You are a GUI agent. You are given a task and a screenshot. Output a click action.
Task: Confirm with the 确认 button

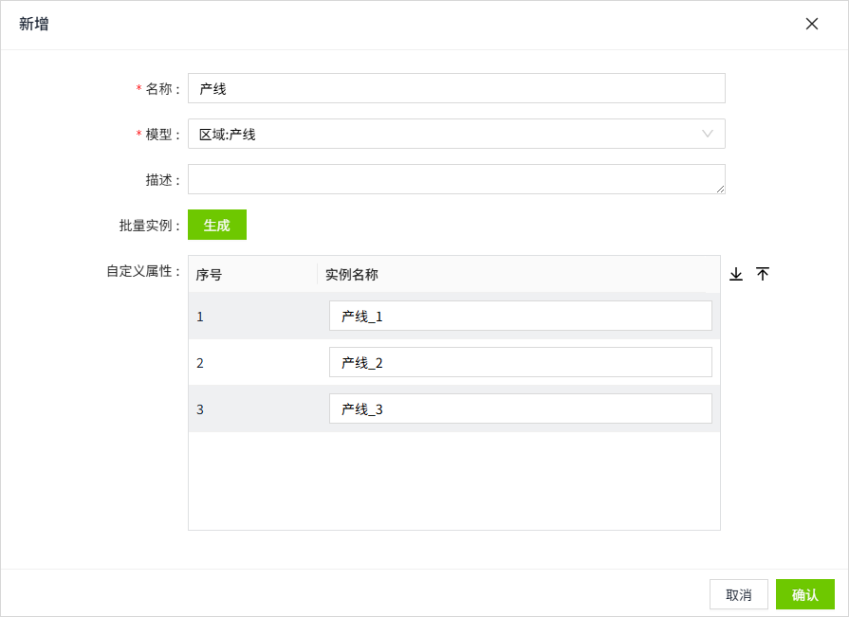805,595
